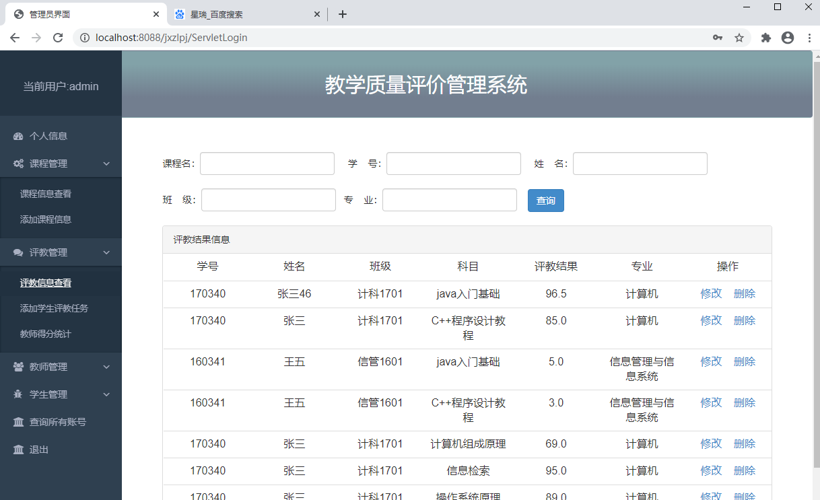Click 删除 for score 5.0 row
Viewport: 820px width, 500px height.
pyautogui.click(x=745, y=361)
